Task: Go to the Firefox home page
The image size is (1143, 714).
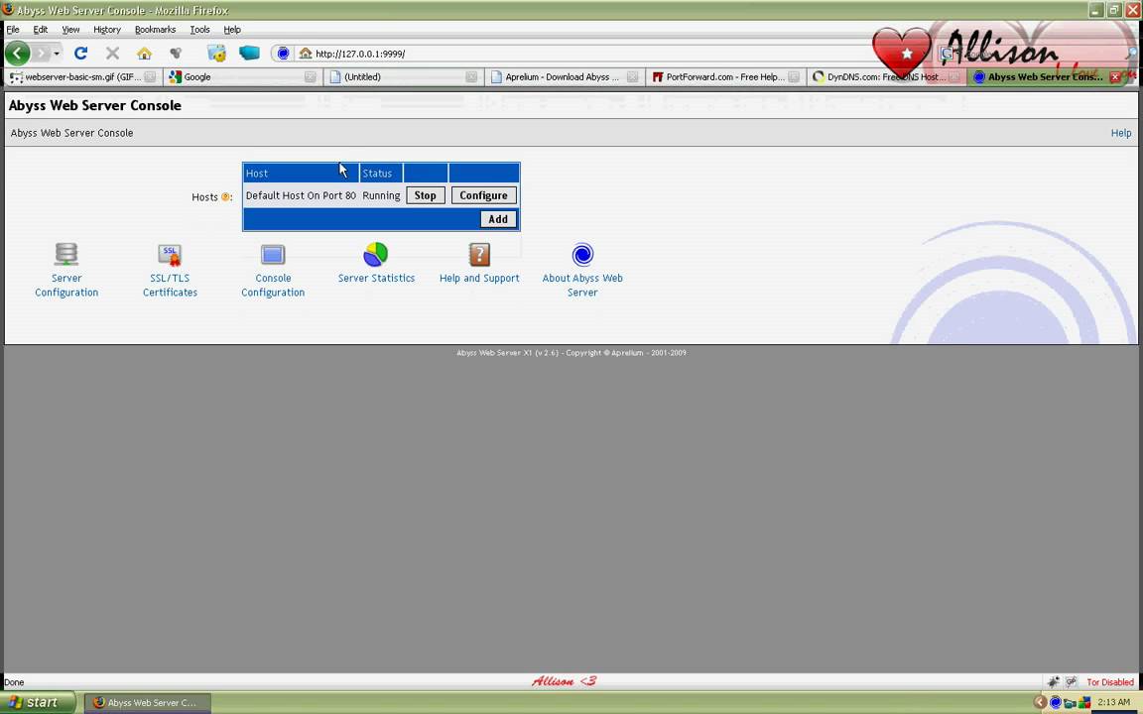Action: 144,54
